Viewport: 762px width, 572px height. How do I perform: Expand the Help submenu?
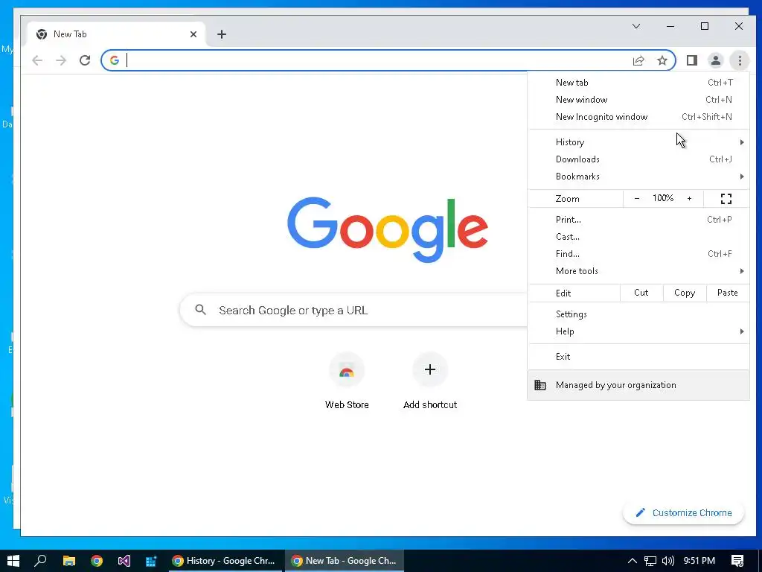(x=638, y=331)
